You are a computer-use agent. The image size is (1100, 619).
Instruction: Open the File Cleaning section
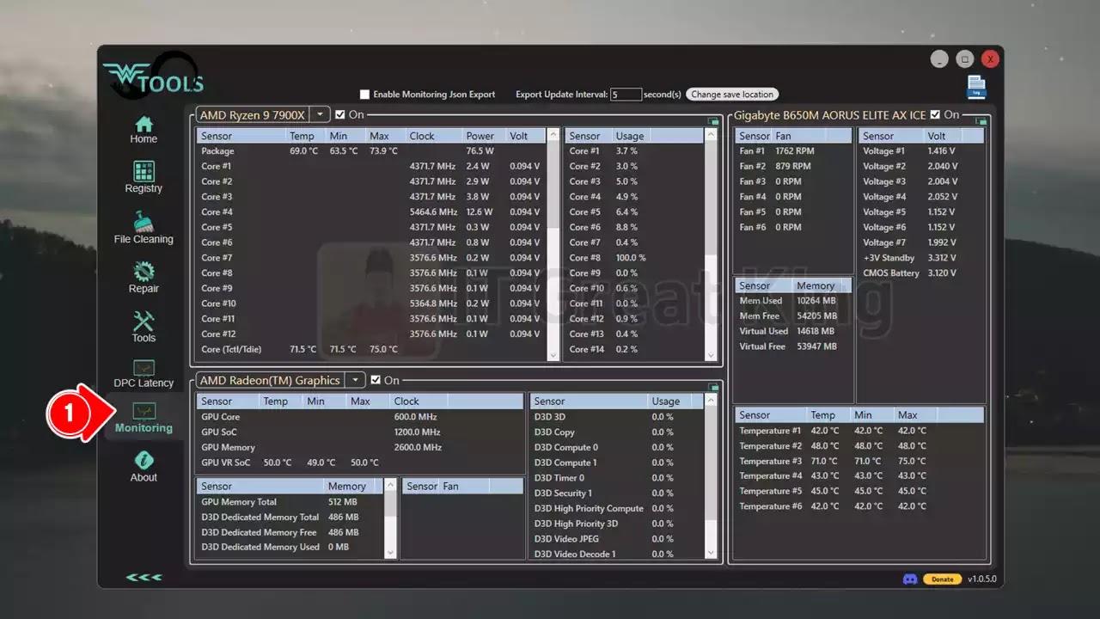144,228
